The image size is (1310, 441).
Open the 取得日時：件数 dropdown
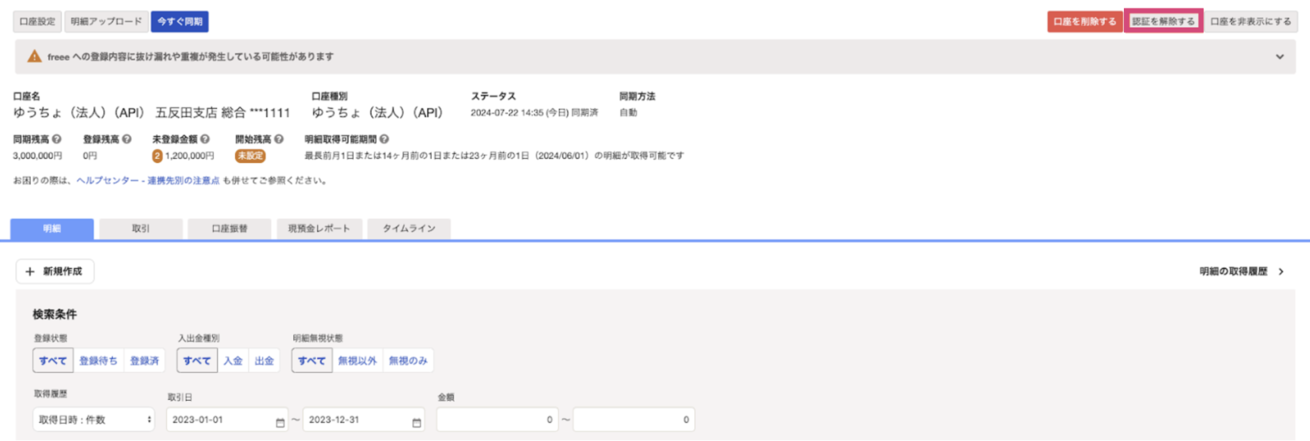click(94, 419)
